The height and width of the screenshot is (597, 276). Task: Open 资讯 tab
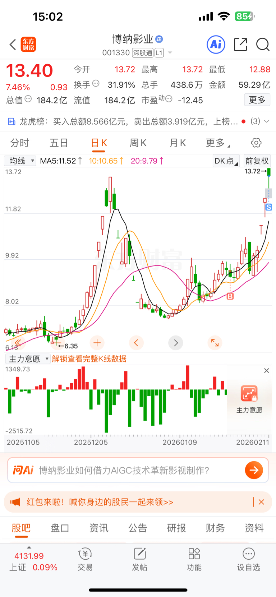coord(99,528)
